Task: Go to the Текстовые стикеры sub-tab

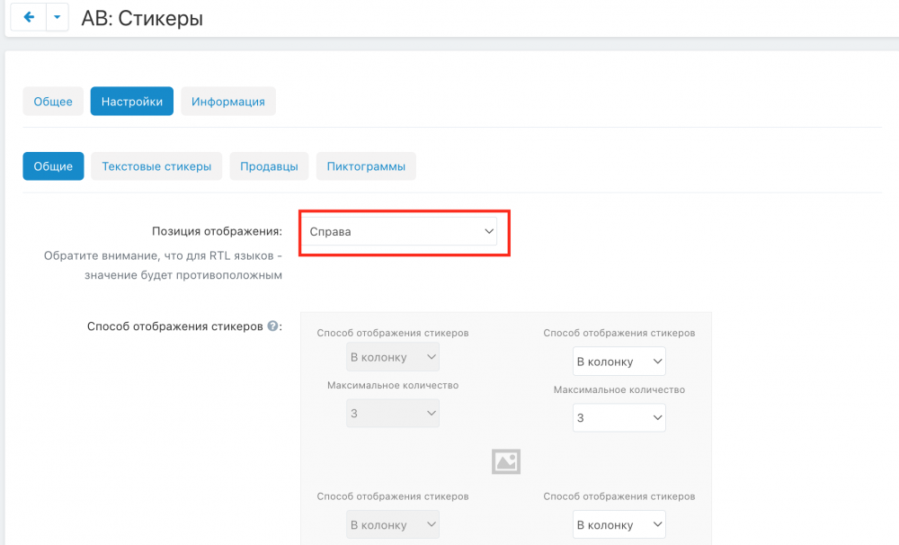Action: [x=156, y=166]
